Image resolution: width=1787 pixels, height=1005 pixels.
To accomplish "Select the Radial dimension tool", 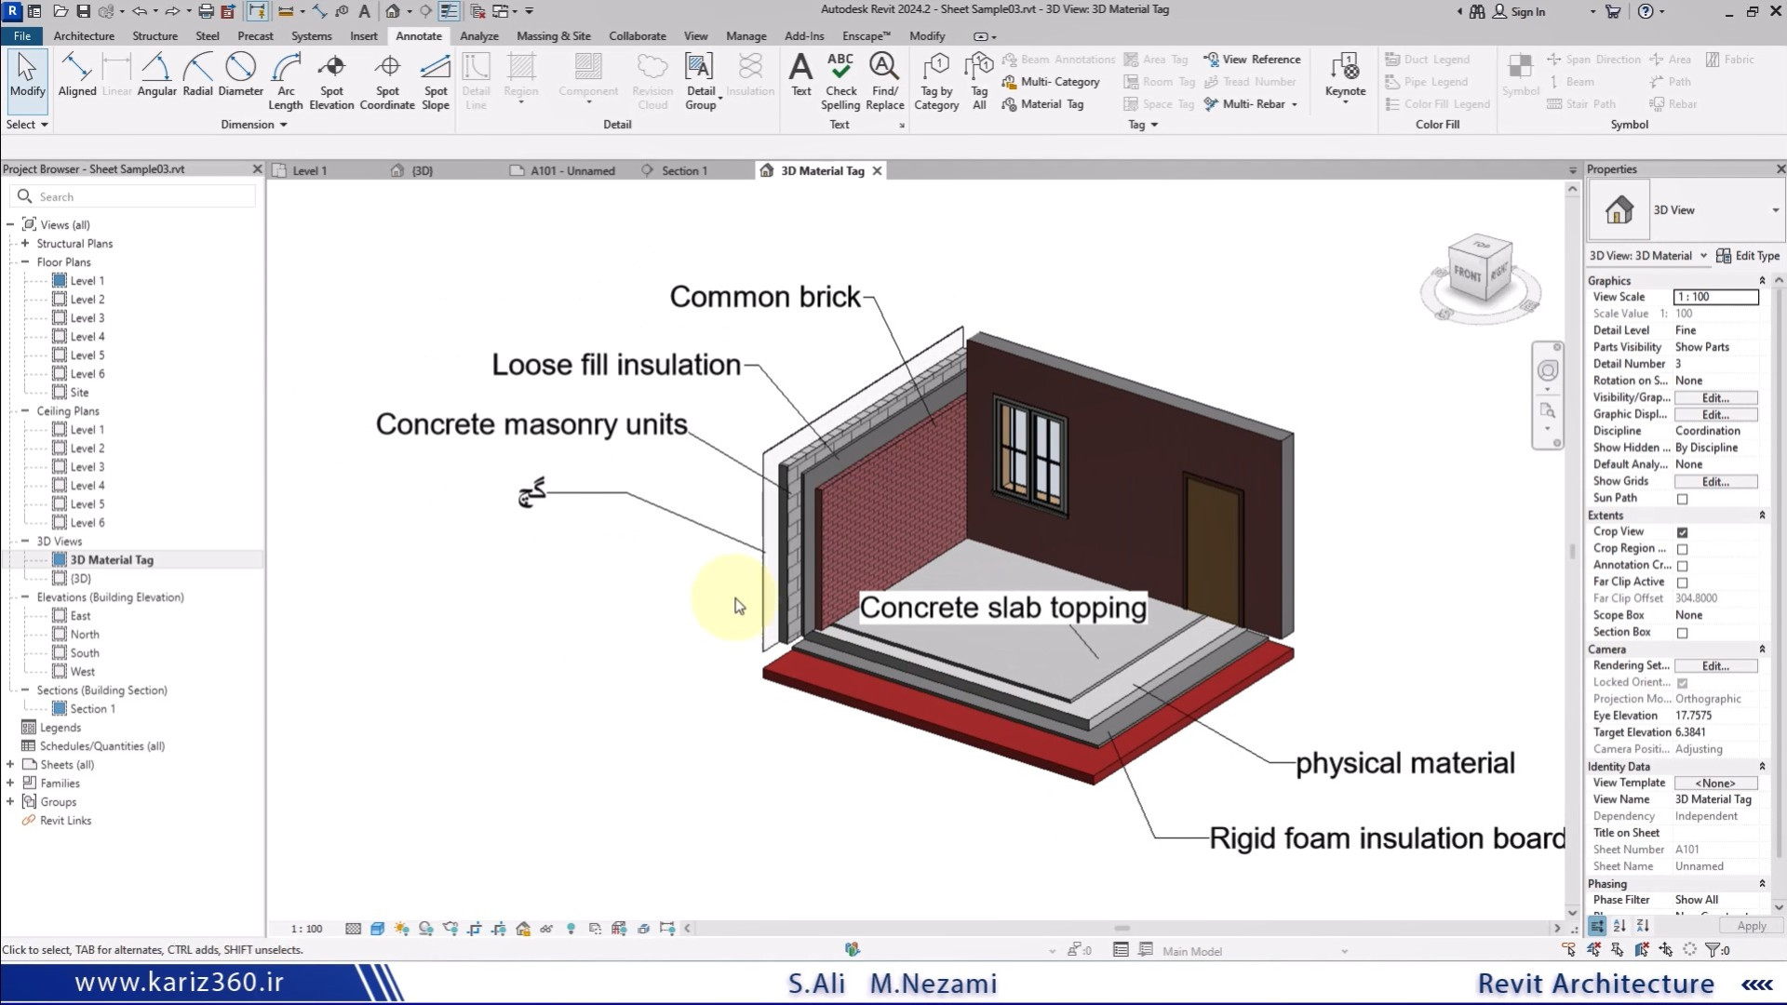I will [x=197, y=74].
